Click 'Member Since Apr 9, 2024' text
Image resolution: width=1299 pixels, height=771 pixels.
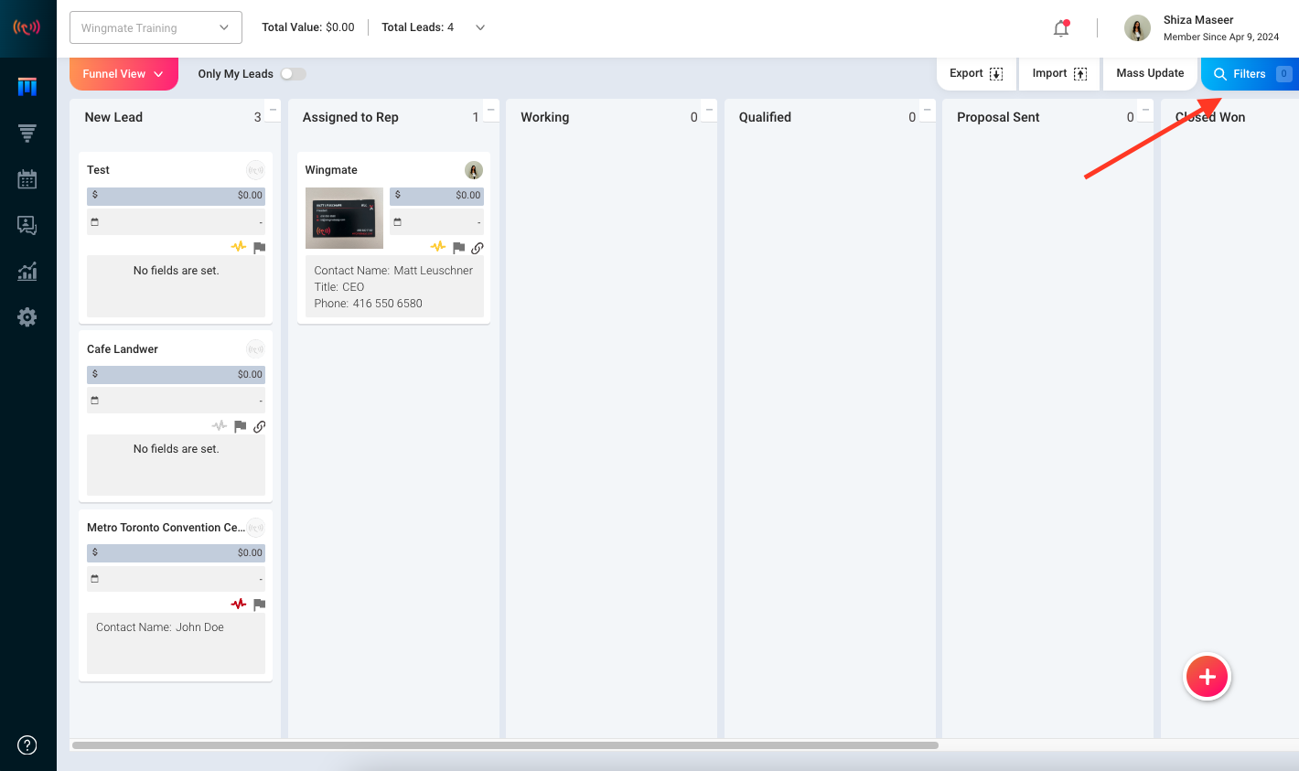(x=1221, y=37)
